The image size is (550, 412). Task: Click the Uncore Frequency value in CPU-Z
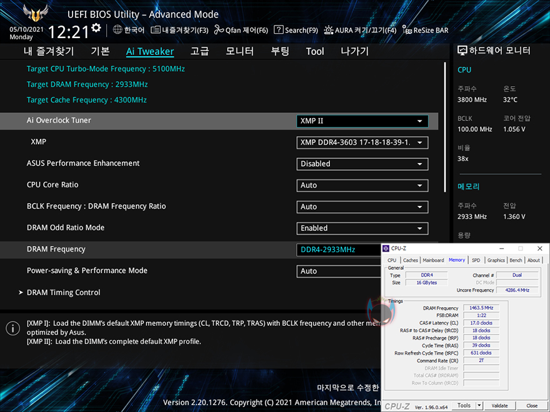pyautogui.click(x=517, y=290)
